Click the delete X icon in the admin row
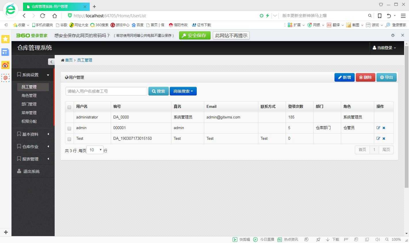409x243 pixels. click(x=384, y=128)
